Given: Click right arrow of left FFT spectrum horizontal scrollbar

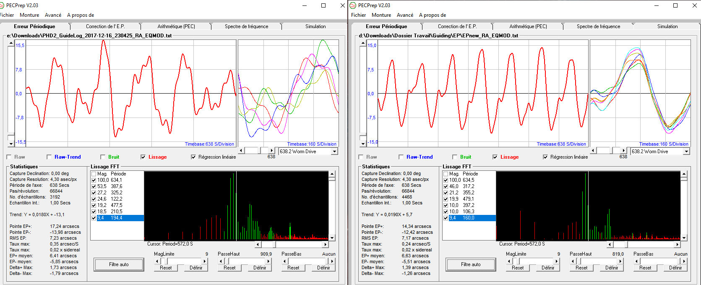Looking at the screenshot, I should [x=325, y=244].
